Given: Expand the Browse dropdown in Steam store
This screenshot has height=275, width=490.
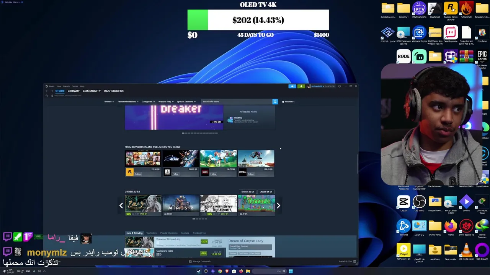Looking at the screenshot, I should coord(109,102).
